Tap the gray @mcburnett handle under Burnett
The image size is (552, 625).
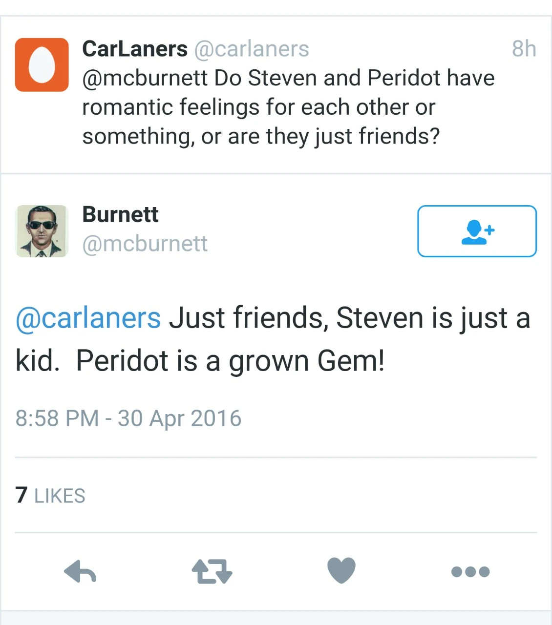click(145, 244)
